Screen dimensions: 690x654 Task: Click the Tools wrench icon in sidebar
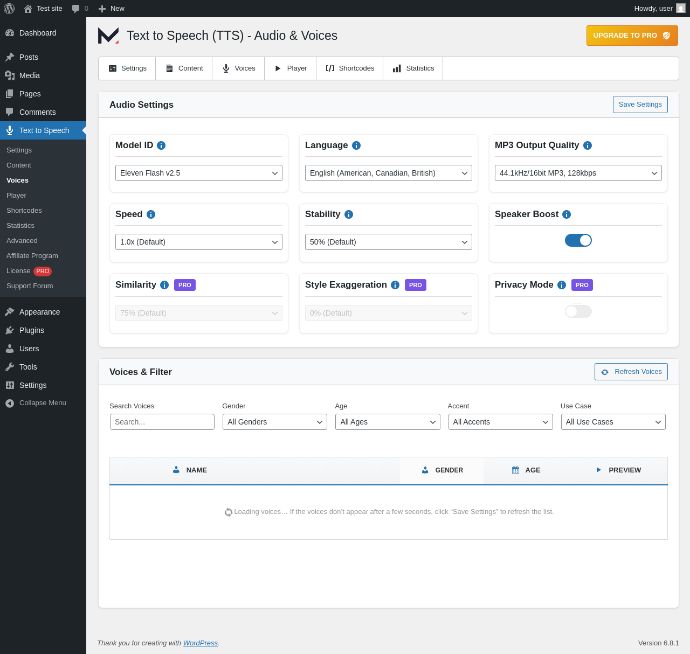point(10,367)
